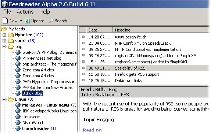Screen dimensions: 211x134
Task: Expand the sport folder
Action: pos(4,41)
